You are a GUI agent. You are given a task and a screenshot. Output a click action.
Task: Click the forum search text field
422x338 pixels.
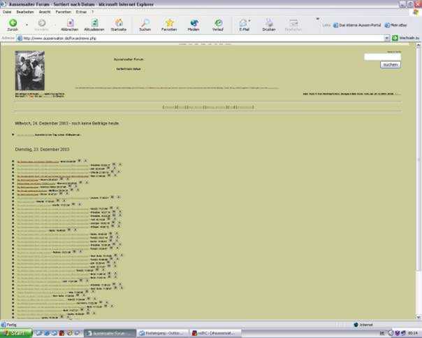[382, 57]
